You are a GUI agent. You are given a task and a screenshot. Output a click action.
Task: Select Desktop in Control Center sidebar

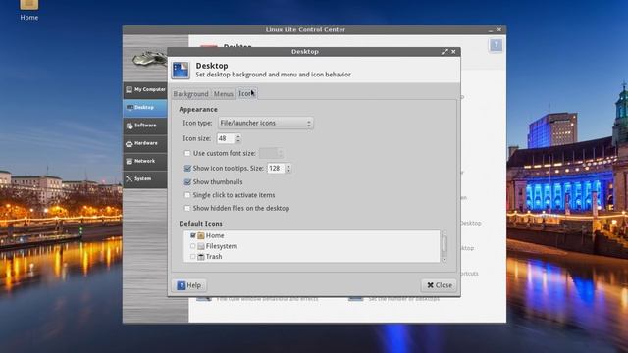click(x=145, y=108)
